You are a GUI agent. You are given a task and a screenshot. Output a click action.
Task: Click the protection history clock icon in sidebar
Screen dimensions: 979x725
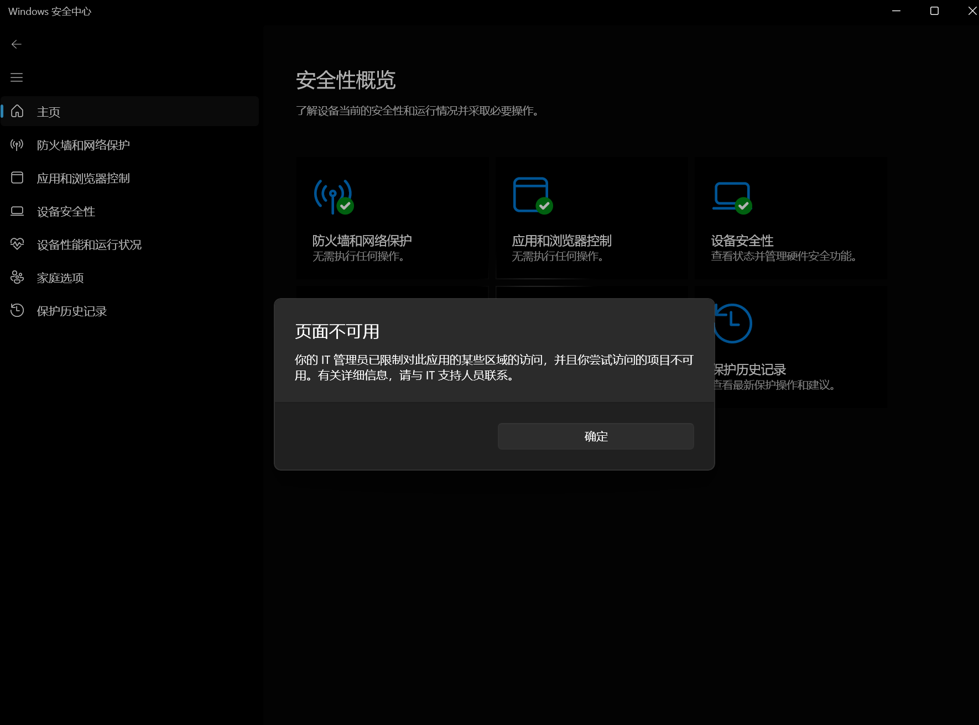pyautogui.click(x=17, y=310)
